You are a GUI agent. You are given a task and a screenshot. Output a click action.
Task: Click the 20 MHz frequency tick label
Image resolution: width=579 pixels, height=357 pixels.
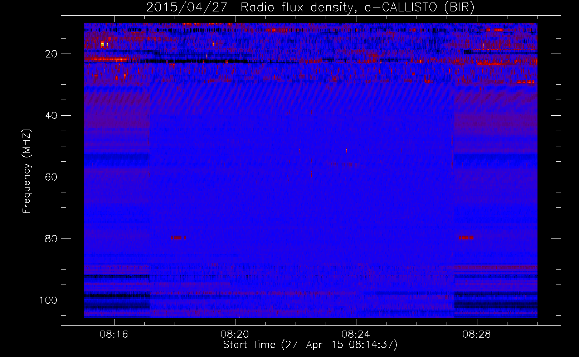pyautogui.click(x=51, y=54)
